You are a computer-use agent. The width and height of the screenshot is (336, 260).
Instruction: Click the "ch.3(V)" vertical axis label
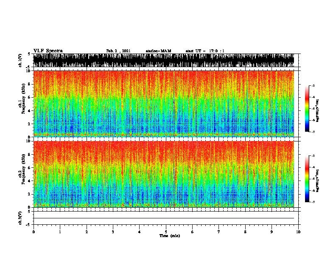[20, 218]
